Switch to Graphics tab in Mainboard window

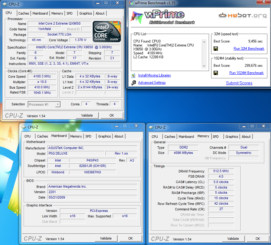tap(105, 136)
